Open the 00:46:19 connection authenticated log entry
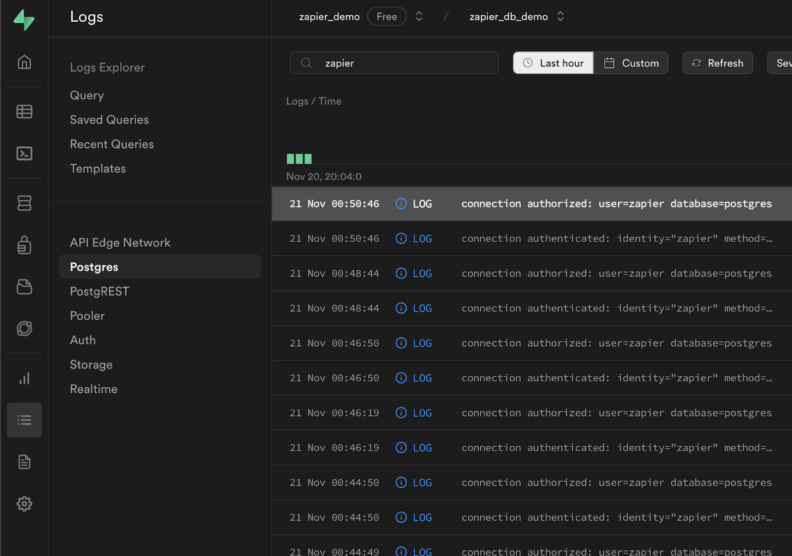This screenshot has width=792, height=556. (532, 448)
